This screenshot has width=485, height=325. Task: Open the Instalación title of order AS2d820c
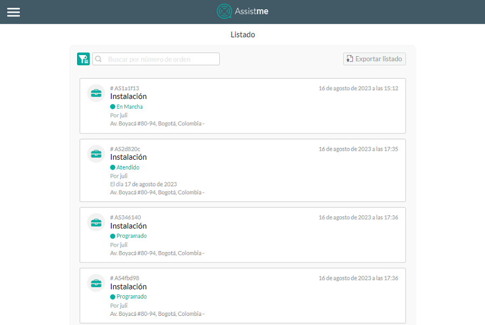128,157
